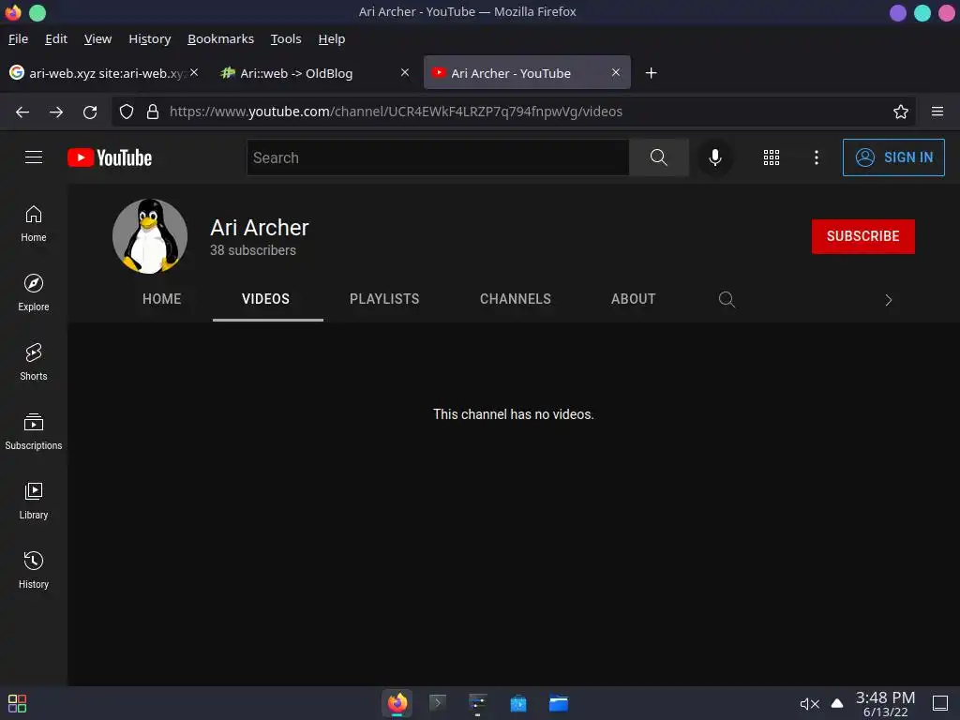Open the Help menu

coord(332,38)
